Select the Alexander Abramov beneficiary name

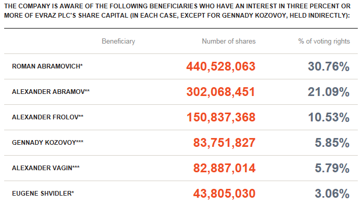[50, 92]
